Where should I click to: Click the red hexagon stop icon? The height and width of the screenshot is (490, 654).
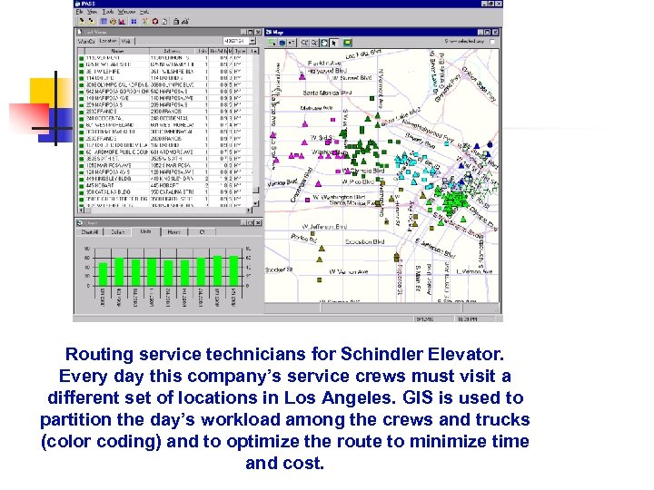tap(155, 21)
